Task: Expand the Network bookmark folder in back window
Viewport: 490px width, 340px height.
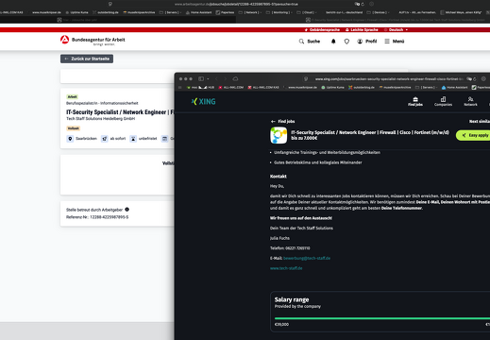Action: point(250,12)
